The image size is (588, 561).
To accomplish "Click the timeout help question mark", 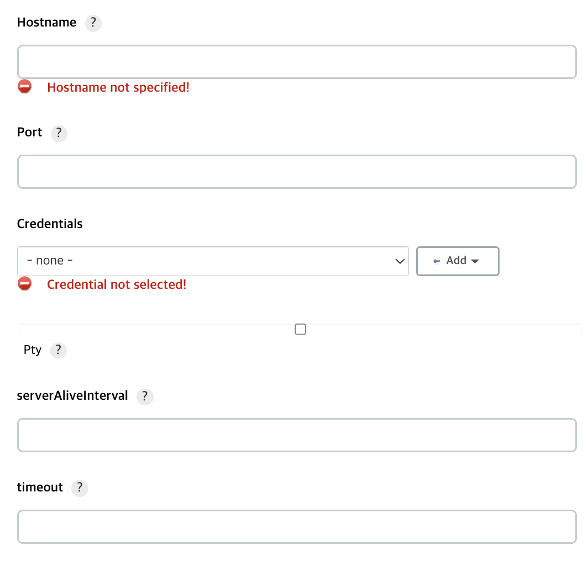I will [x=80, y=488].
